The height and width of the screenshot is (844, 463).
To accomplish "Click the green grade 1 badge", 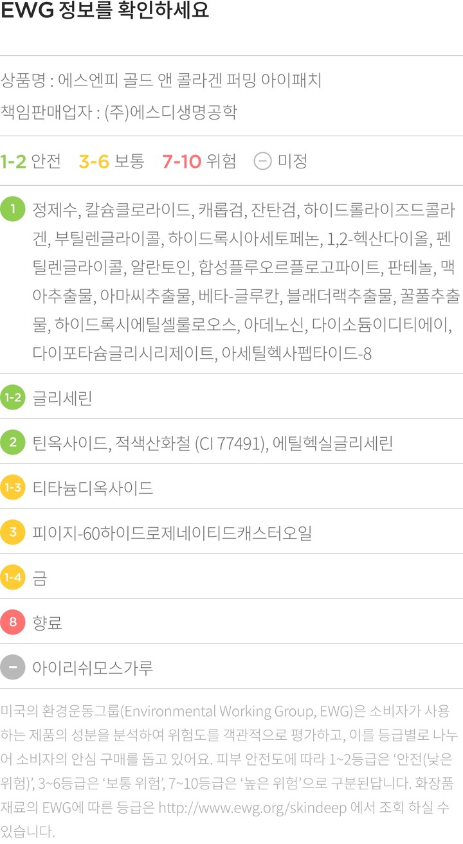I will click(13, 210).
